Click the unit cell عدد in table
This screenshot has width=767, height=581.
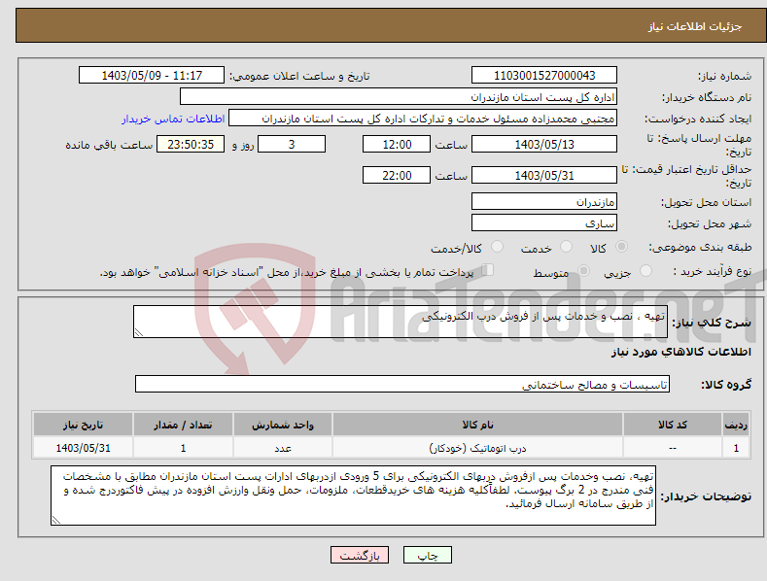click(283, 448)
